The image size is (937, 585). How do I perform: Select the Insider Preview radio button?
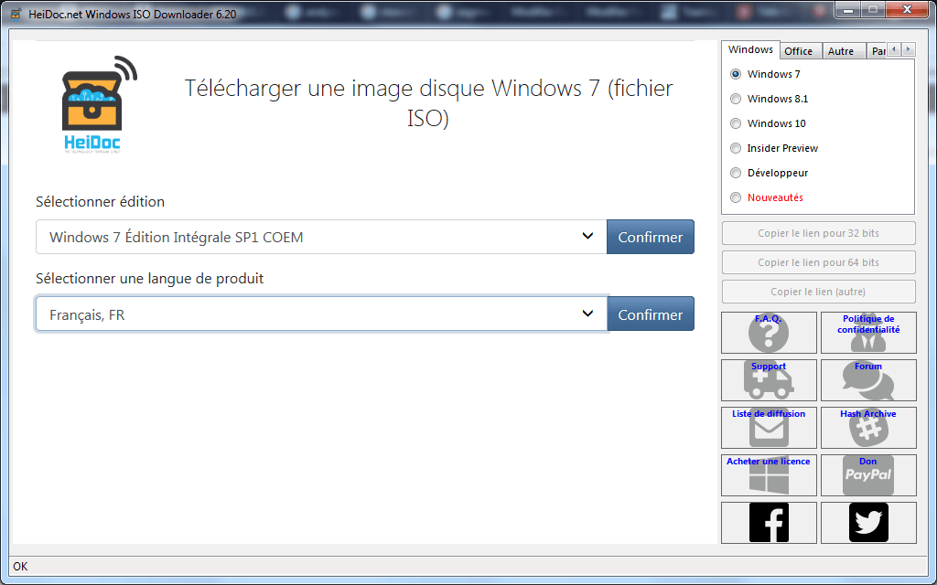pos(736,148)
